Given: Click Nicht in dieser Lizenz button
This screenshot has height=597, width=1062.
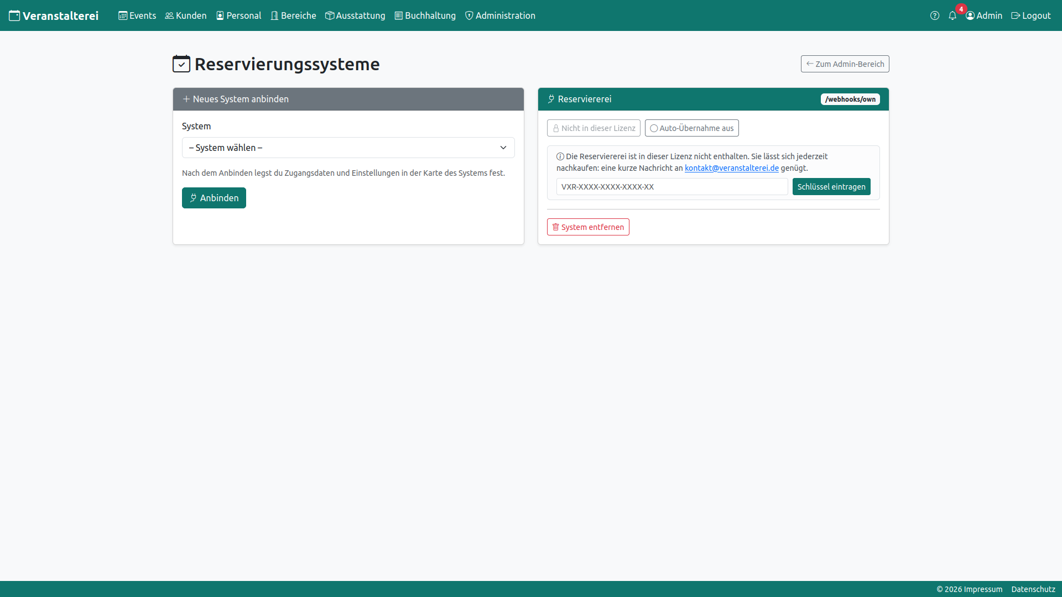Looking at the screenshot, I should click(594, 128).
